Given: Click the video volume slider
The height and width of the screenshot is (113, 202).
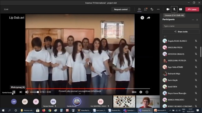Looking at the screenshot, I should 34,92.
